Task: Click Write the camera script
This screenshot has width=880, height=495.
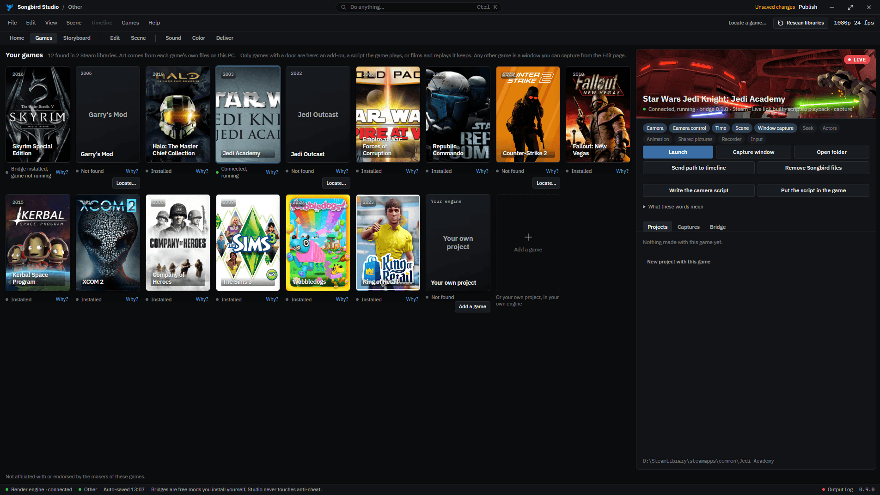Action: [x=698, y=190]
